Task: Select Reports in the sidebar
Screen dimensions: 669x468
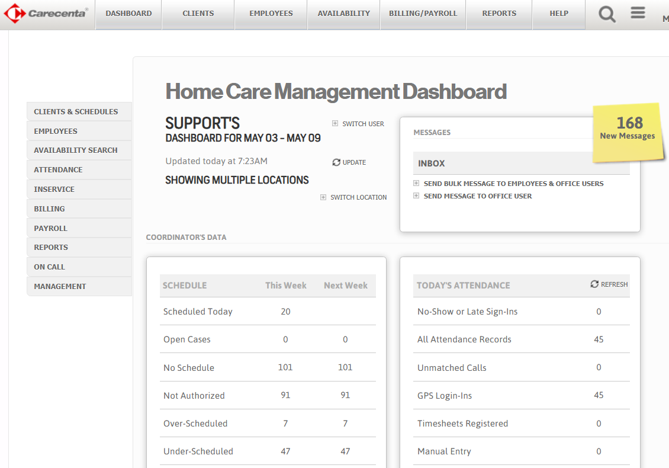Action: [79, 248]
